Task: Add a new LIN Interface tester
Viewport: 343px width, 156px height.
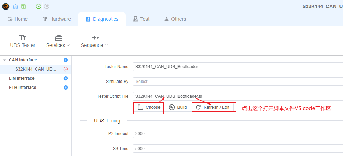Action: pyautogui.click(x=65, y=78)
